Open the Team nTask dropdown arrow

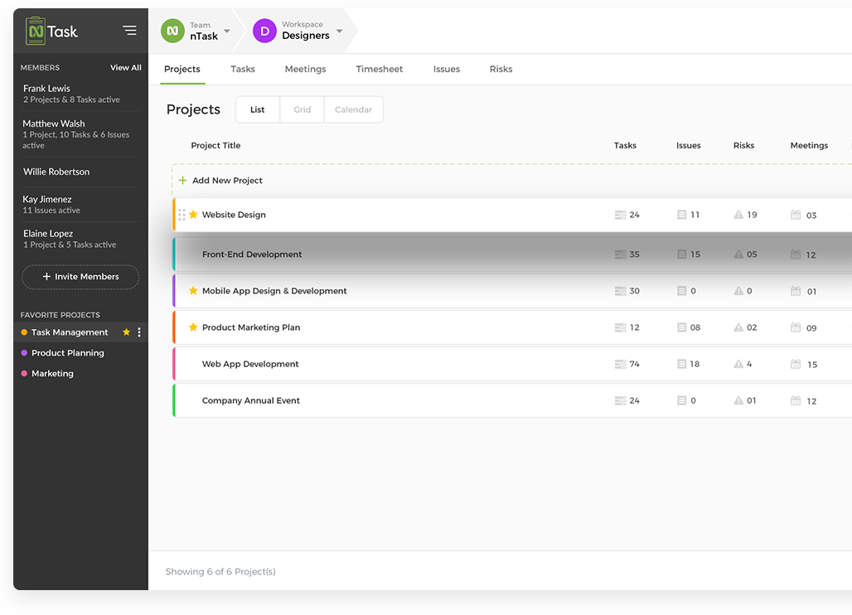227,31
